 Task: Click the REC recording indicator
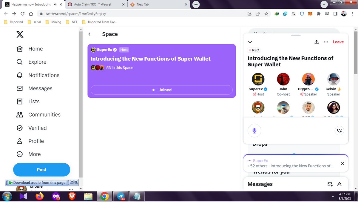pos(254,50)
